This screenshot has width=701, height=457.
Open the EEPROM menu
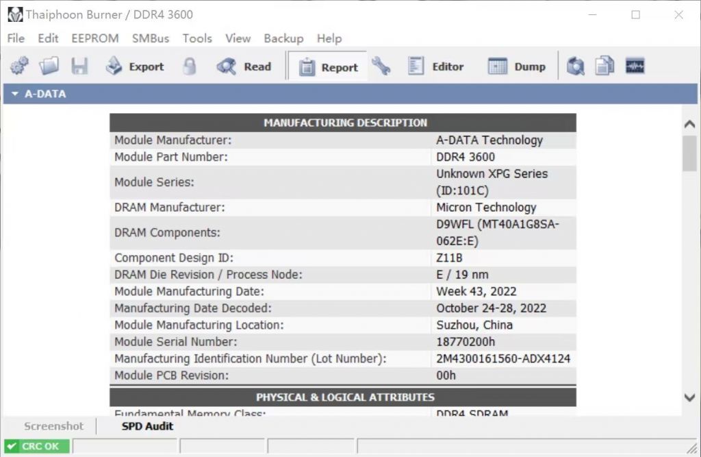95,38
